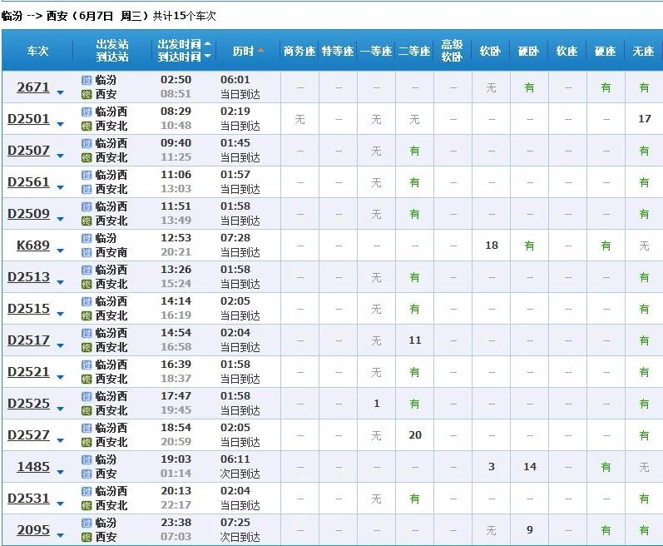This screenshot has height=546, width=663.
Task: Click the blue icon beside 西安北 in row D2561
Action: point(87,189)
